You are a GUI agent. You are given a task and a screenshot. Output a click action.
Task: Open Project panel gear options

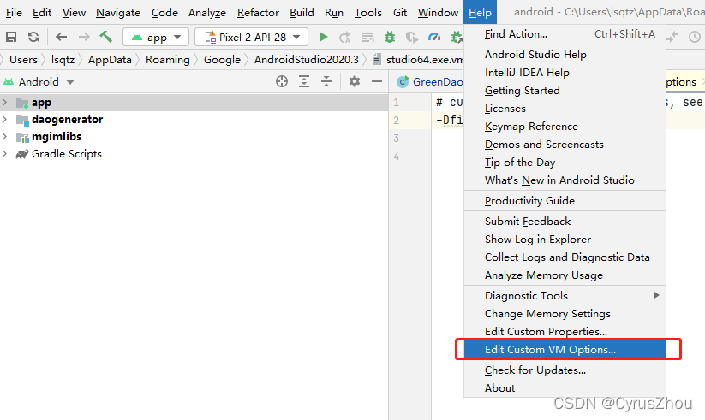(x=355, y=81)
